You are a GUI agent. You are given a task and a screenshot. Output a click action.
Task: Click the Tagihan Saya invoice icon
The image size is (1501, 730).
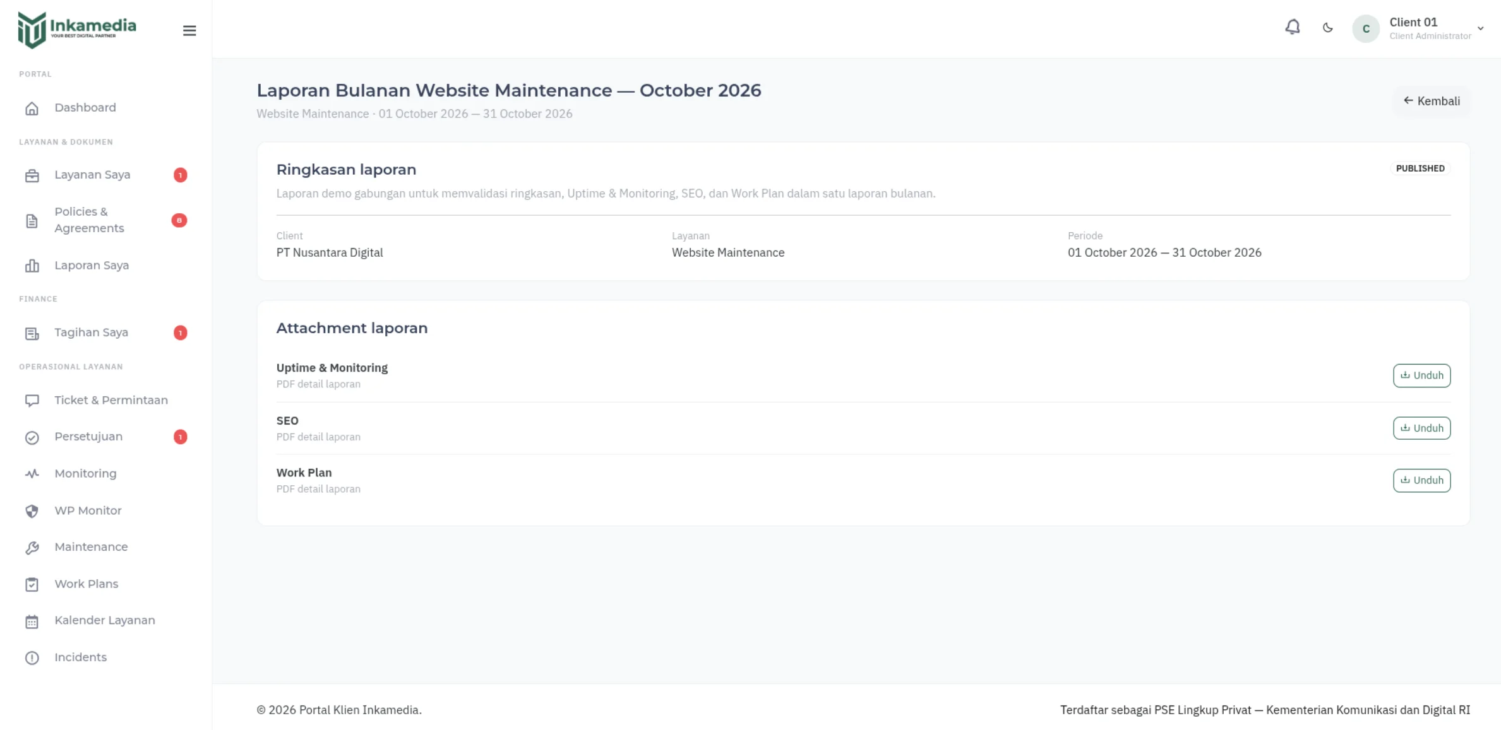(x=32, y=333)
